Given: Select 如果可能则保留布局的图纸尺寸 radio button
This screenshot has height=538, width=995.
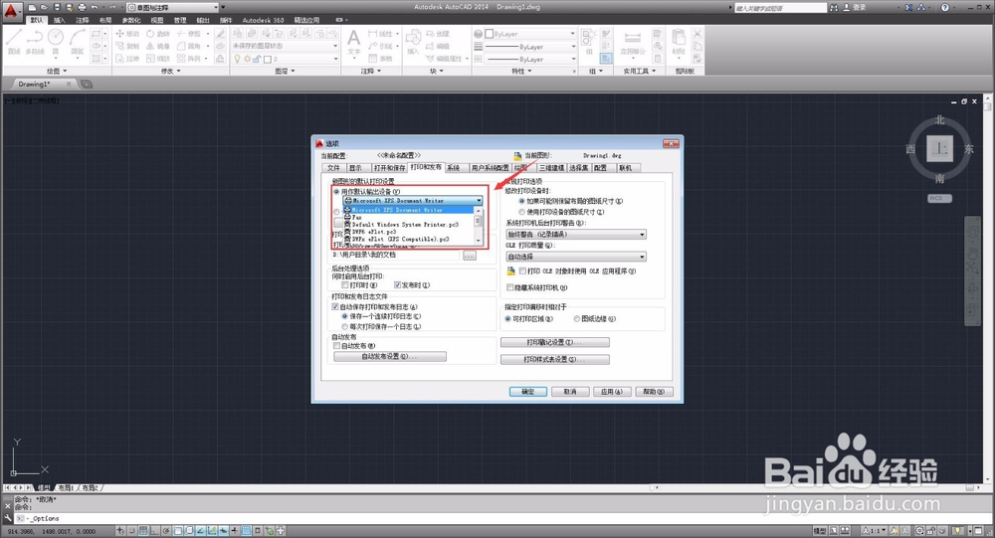Looking at the screenshot, I should [522, 201].
